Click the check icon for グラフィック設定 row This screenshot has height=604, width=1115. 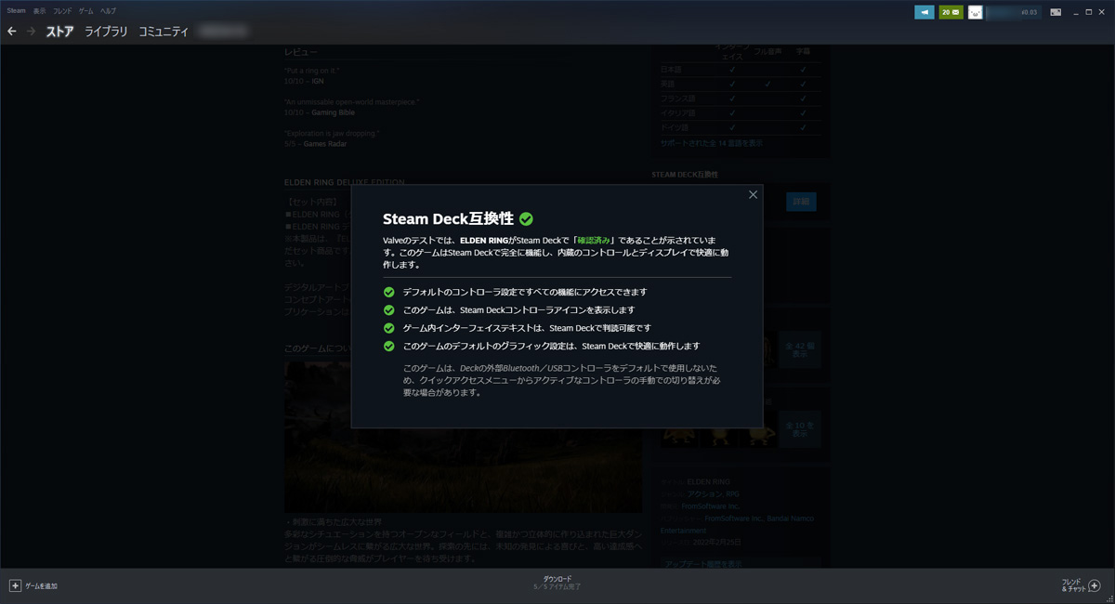[x=389, y=346]
